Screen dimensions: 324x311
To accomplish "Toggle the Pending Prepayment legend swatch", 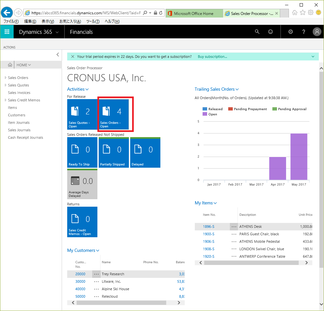I will [231, 109].
